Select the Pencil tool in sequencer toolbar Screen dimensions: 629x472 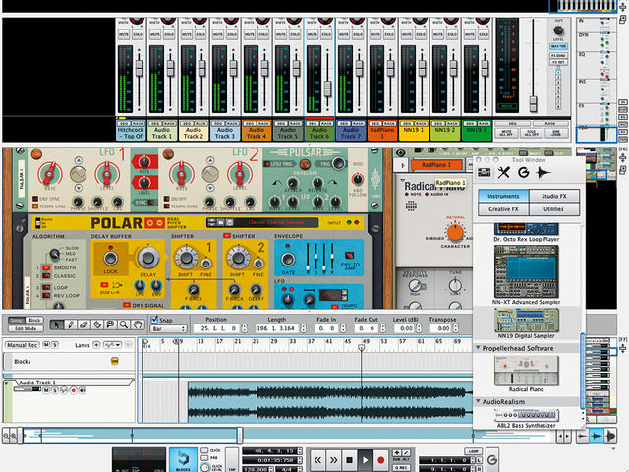click(x=70, y=324)
